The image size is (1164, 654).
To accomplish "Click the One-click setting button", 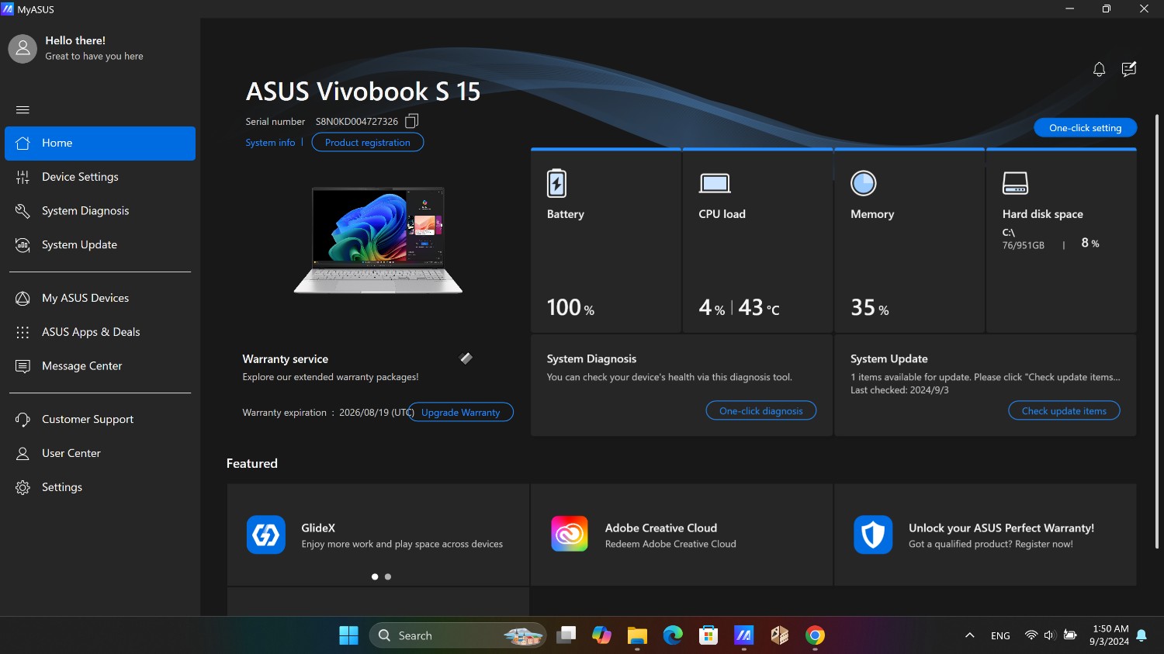I will pos(1085,128).
